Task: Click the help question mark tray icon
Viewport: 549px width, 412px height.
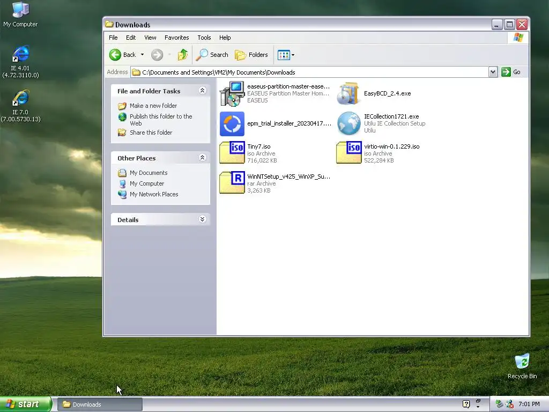Action: click(466, 404)
